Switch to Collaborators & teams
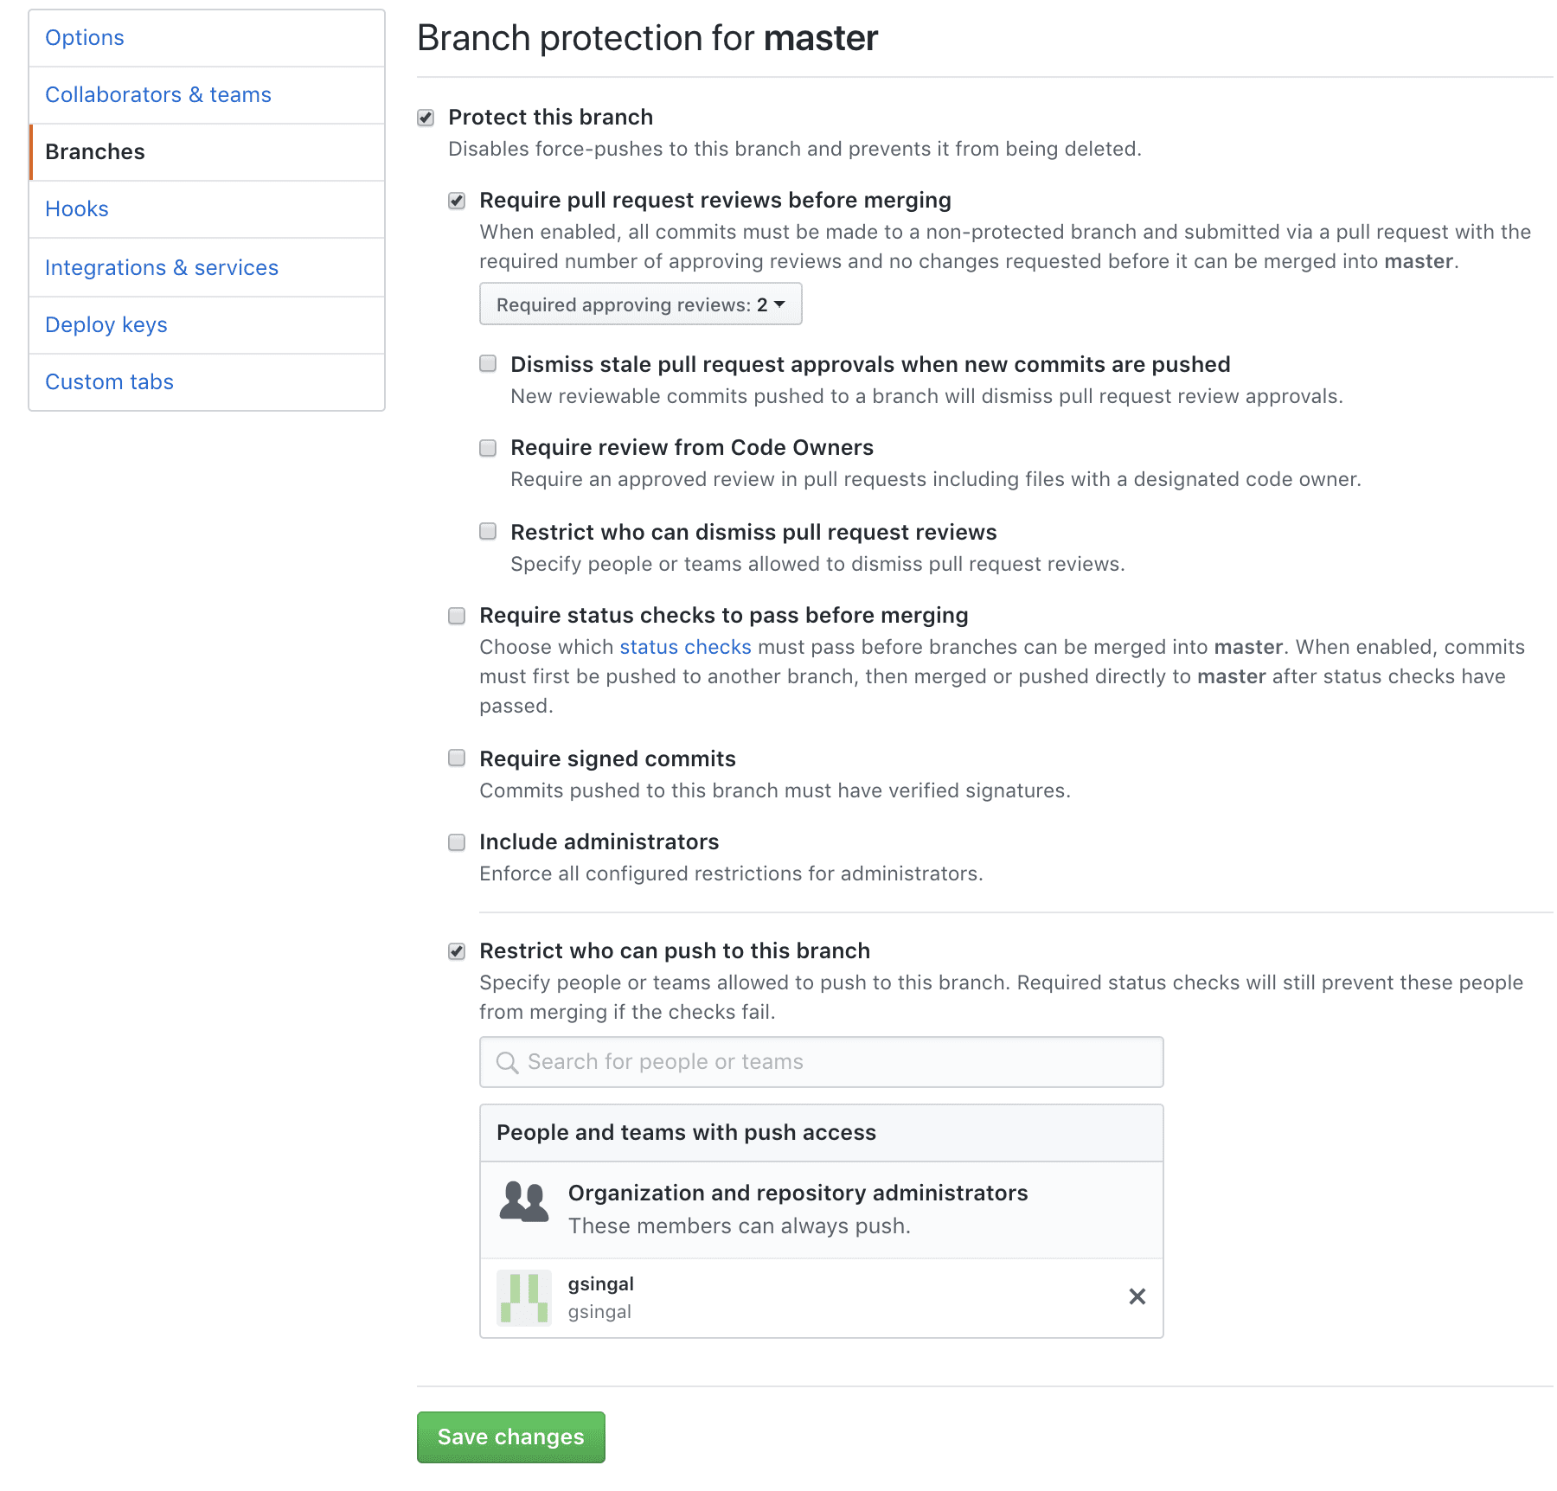This screenshot has height=1491, width=1557. pos(158,94)
